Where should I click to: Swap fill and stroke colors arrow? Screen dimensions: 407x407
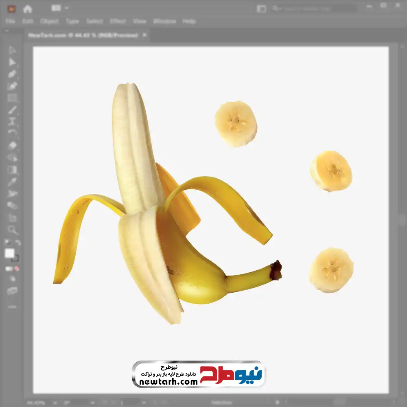click(18, 243)
